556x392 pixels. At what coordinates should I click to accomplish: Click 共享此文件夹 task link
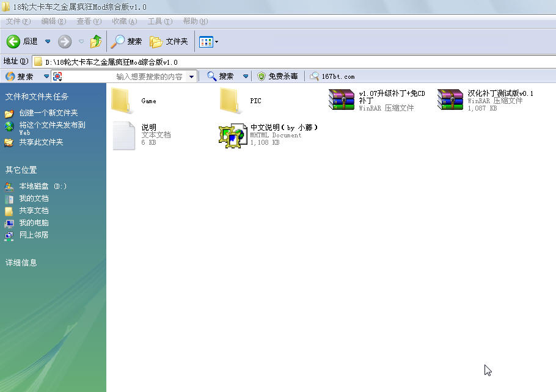[41, 142]
